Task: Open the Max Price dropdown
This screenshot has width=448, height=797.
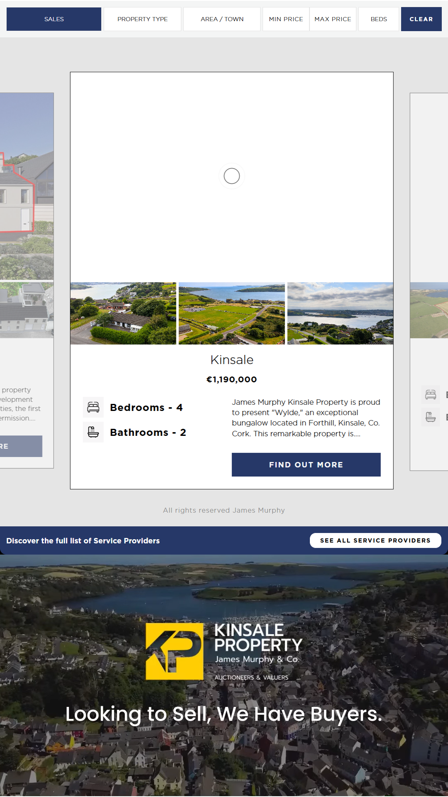Action: (x=333, y=19)
